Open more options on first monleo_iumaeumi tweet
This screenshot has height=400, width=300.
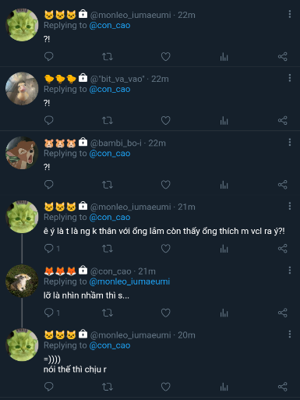click(290, 14)
